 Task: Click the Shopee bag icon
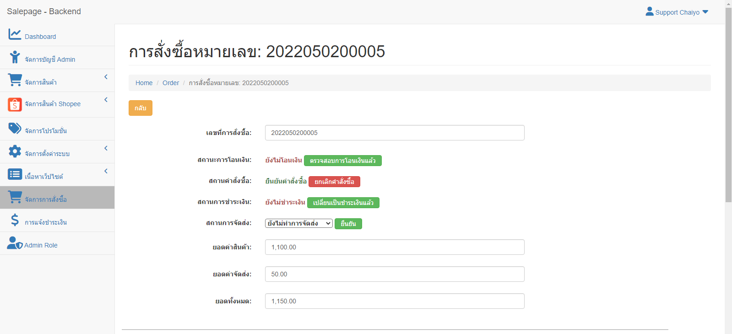click(15, 104)
